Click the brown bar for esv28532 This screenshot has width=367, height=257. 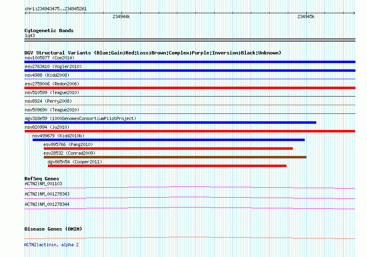175,157
